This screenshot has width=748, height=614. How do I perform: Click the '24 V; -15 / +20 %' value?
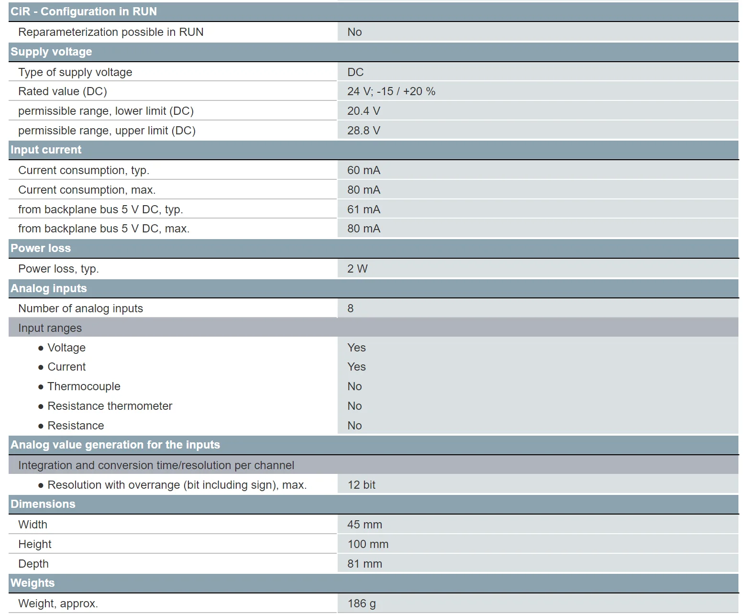391,91
